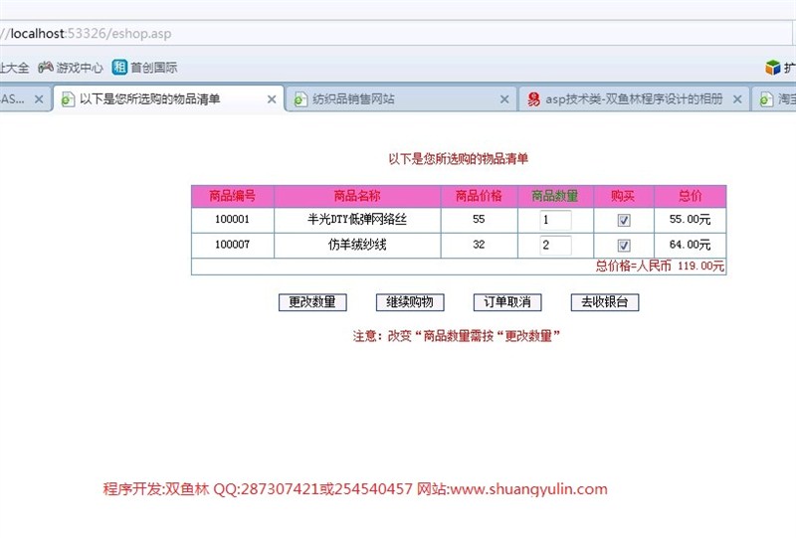Click the 总价 column header
This screenshot has height=538, width=796.
click(x=690, y=196)
